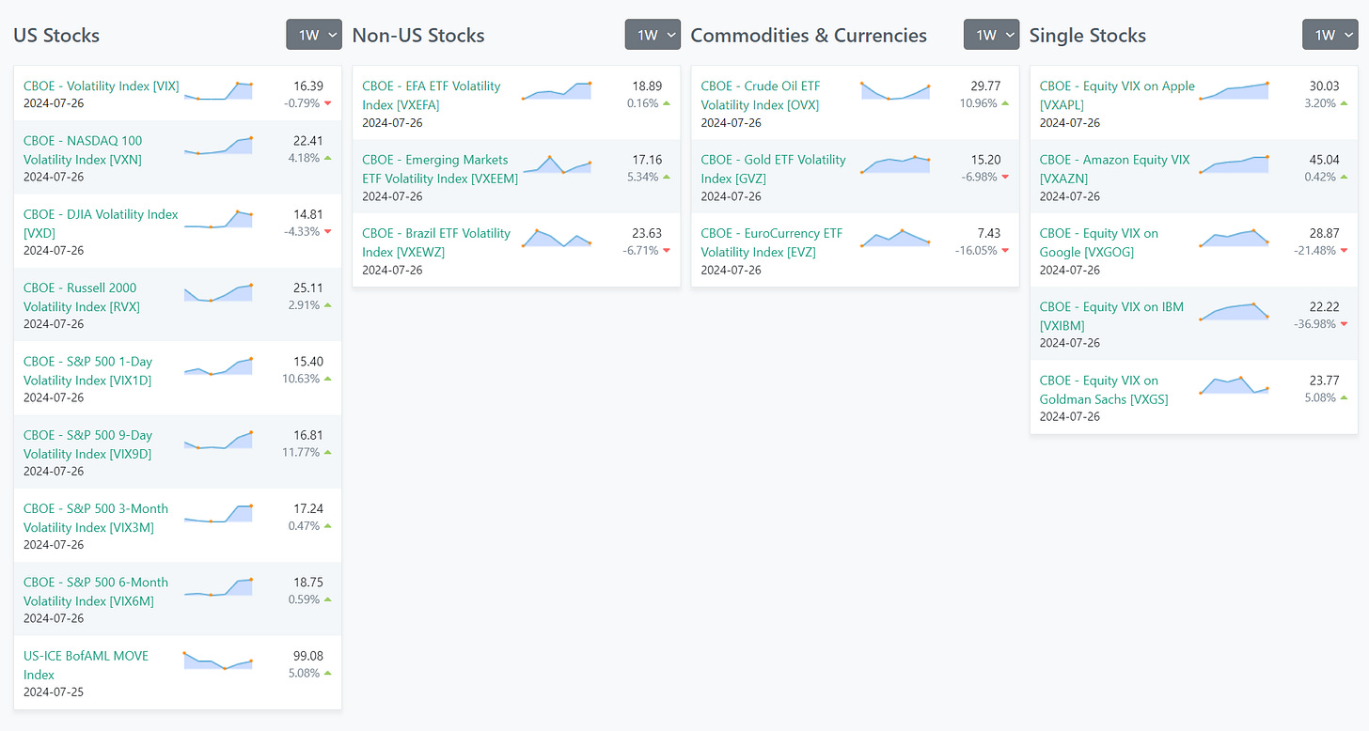Open CBOE - Russell 2000 Volatility Index [RVX]
The height and width of the screenshot is (731, 1369).
click(x=82, y=297)
